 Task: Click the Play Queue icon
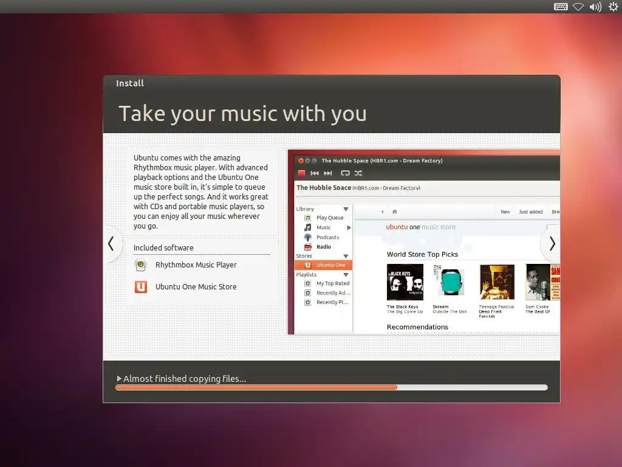click(x=307, y=218)
